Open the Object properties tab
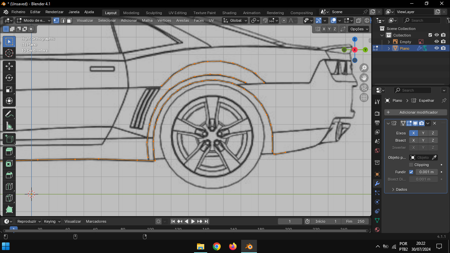This screenshot has width=450, height=253. 377,174
